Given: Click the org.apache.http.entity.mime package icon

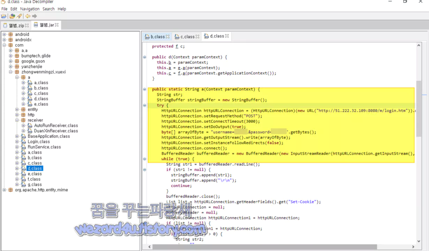Looking at the screenshot, I should pos(11,190).
